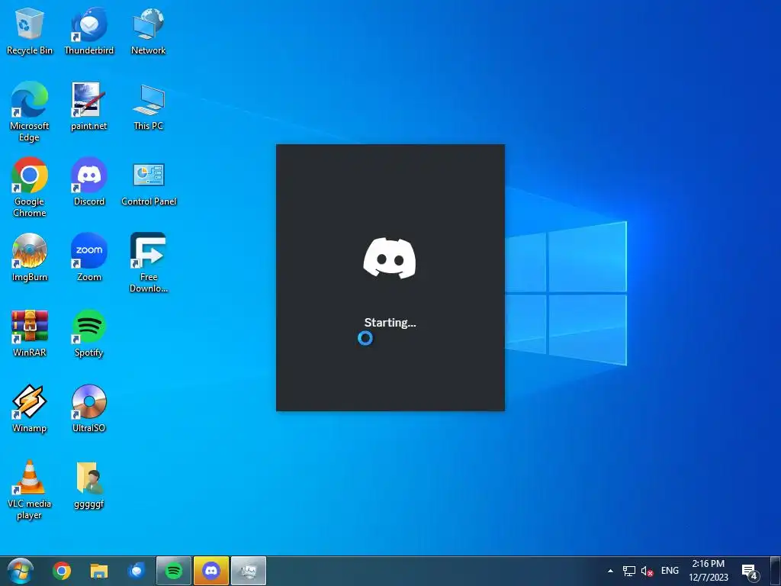The width and height of the screenshot is (781, 586).
Task: Select the UltraISO desktop shortcut
Action: (x=88, y=409)
